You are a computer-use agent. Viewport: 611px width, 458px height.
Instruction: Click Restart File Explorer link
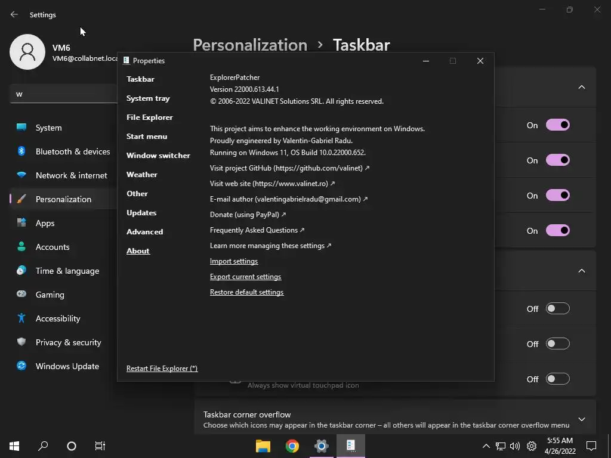tap(162, 369)
